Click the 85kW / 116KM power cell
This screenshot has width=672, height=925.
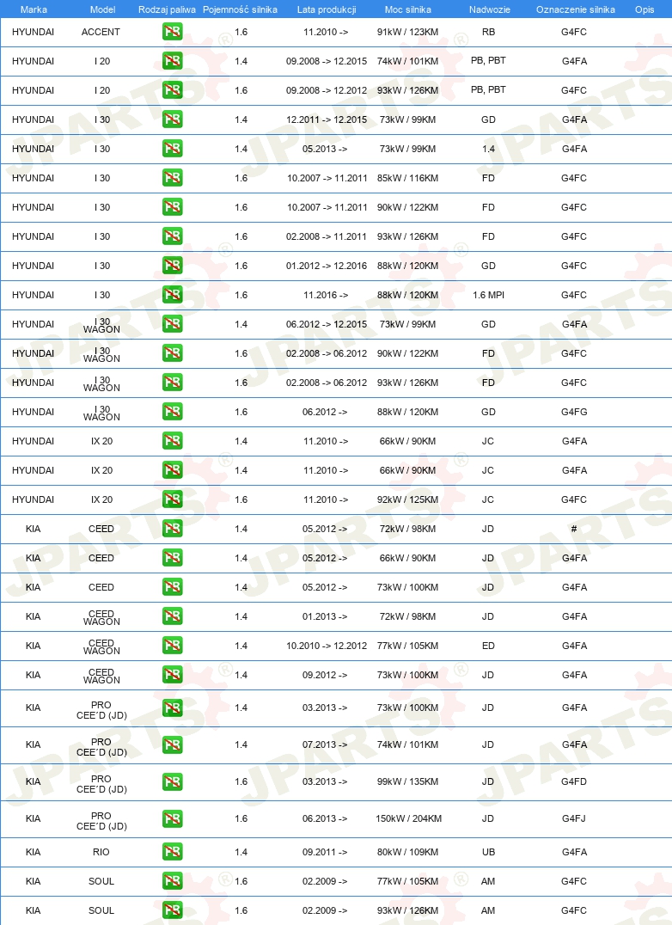408,178
